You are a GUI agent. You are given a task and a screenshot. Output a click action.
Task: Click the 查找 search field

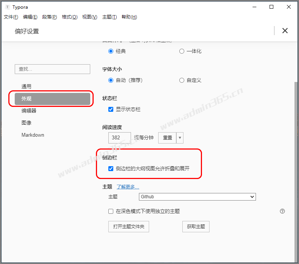tap(52, 69)
